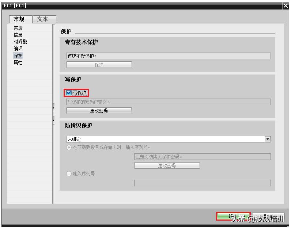Click 更改密码 under 写保护
This screenshot has height=229, width=291.
pyautogui.click(x=99, y=111)
